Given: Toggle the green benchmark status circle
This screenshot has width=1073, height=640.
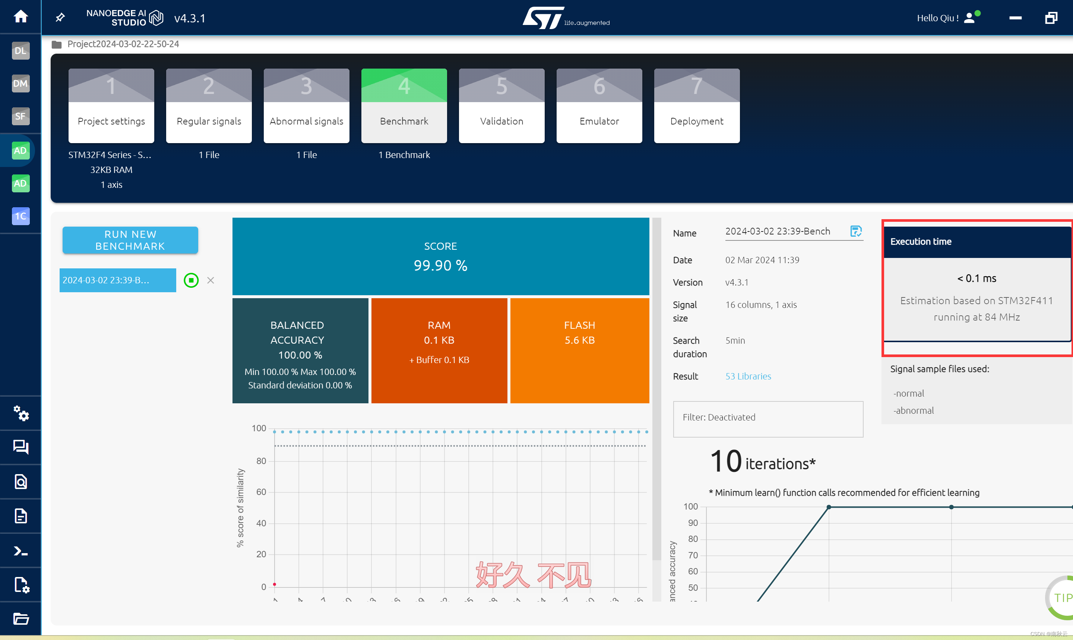Looking at the screenshot, I should (x=192, y=280).
